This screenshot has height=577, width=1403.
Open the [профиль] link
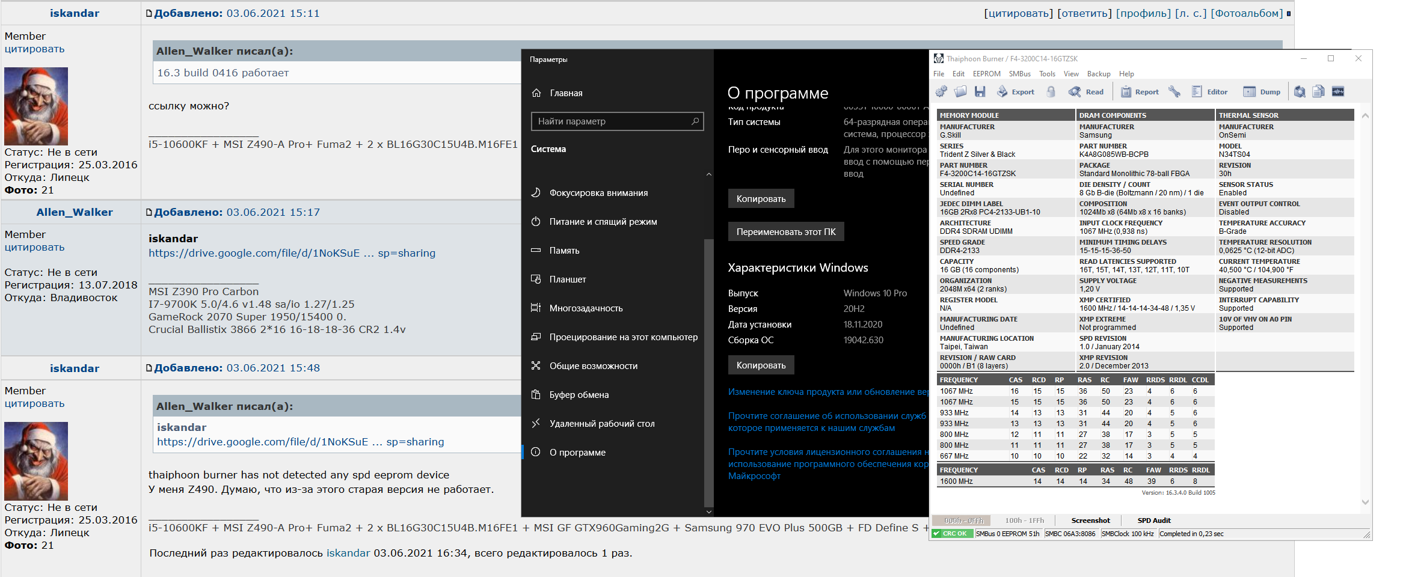click(x=1143, y=13)
